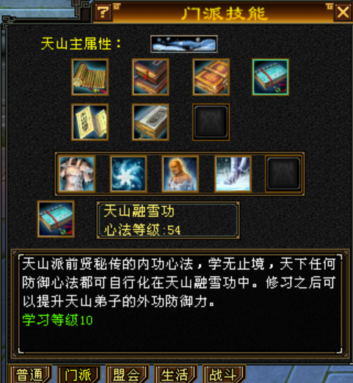Select the open yellow pages book icon
The image size is (353, 383).
coord(90,122)
